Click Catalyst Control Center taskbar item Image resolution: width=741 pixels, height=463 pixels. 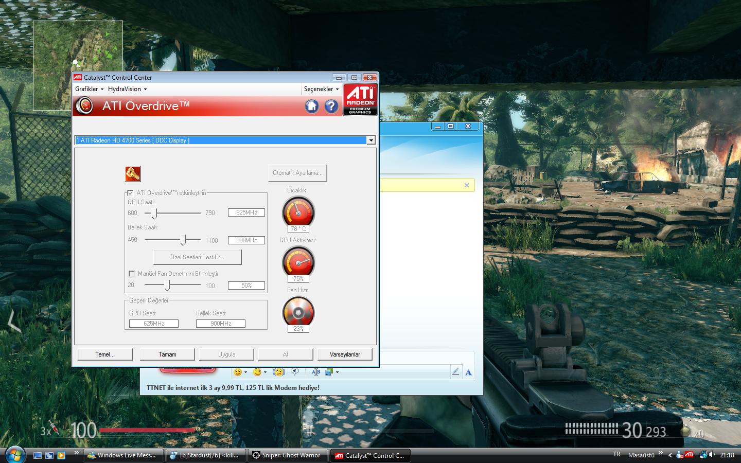point(370,455)
